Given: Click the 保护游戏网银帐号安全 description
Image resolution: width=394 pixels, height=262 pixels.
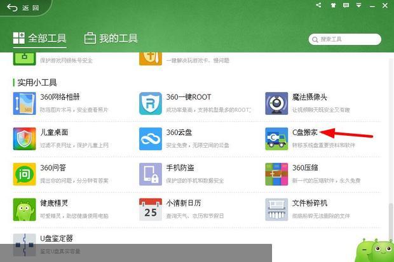Looking at the screenshot, I should tap(66, 60).
